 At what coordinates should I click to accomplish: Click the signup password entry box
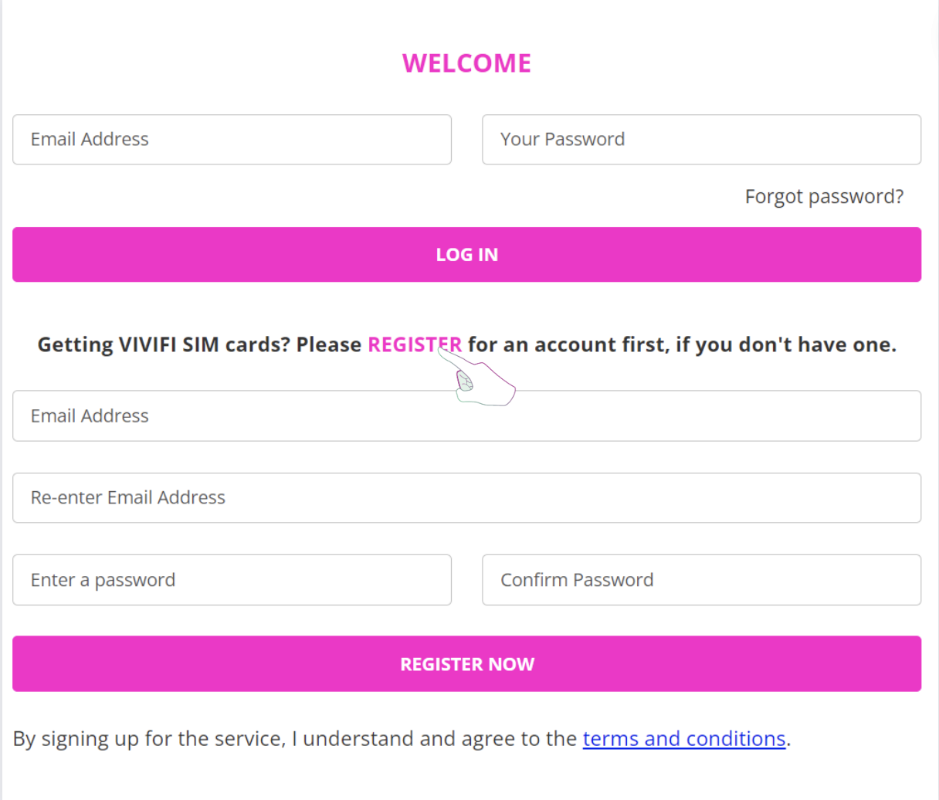(x=232, y=580)
